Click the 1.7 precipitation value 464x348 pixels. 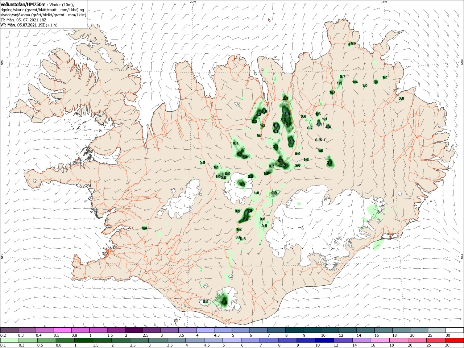coord(259,135)
